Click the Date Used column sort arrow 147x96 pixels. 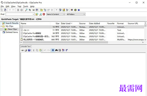[x=72, y=23]
